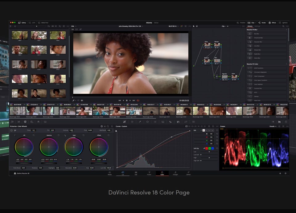Play forward in viewer
296x213 pixels.
[x=130, y=100]
